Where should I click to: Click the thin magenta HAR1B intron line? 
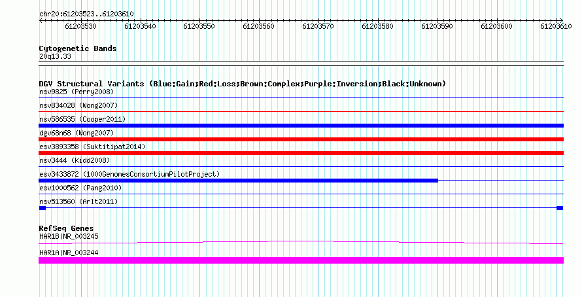[x=301, y=242]
